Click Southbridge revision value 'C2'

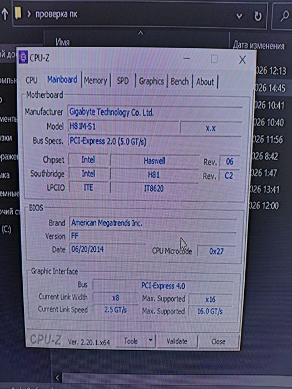pos(229,176)
